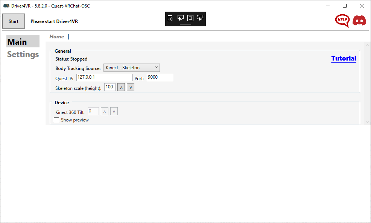Click the rightmost icon in the black debug toolbar
The width and height of the screenshot is (371, 223).
pos(200,18)
